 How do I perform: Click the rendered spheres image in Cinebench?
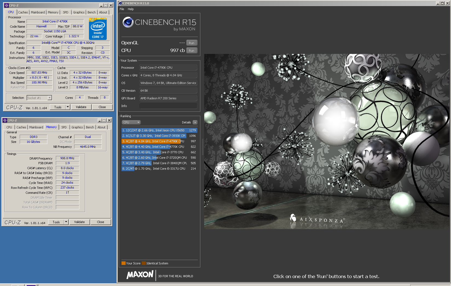tap(327, 141)
